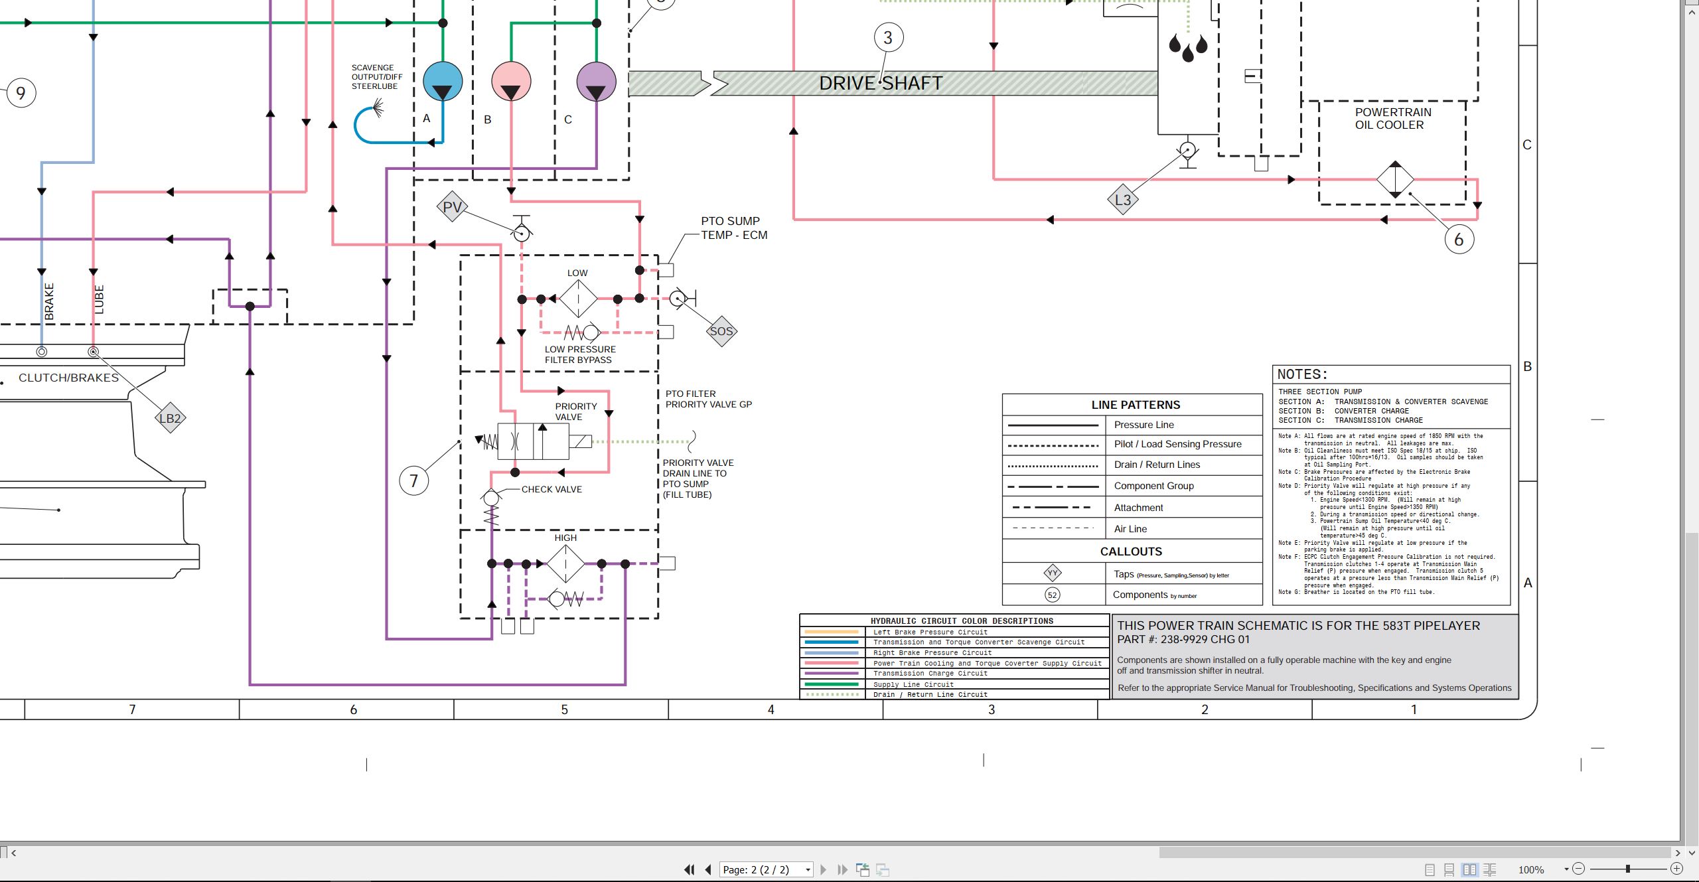Click the Pilot / Load Sensing Pressure row
Viewport: 1699px width, 882px height.
click(1132, 445)
